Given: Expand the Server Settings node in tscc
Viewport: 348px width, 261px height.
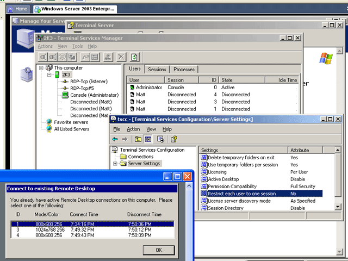Looking at the screenshot, I should tap(115, 164).
